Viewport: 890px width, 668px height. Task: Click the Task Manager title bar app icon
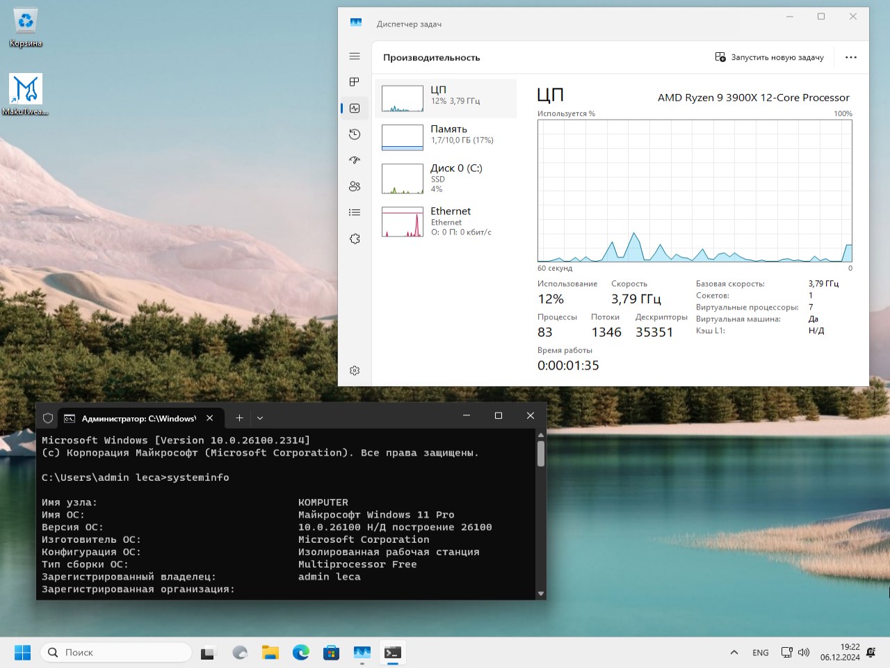(356, 23)
